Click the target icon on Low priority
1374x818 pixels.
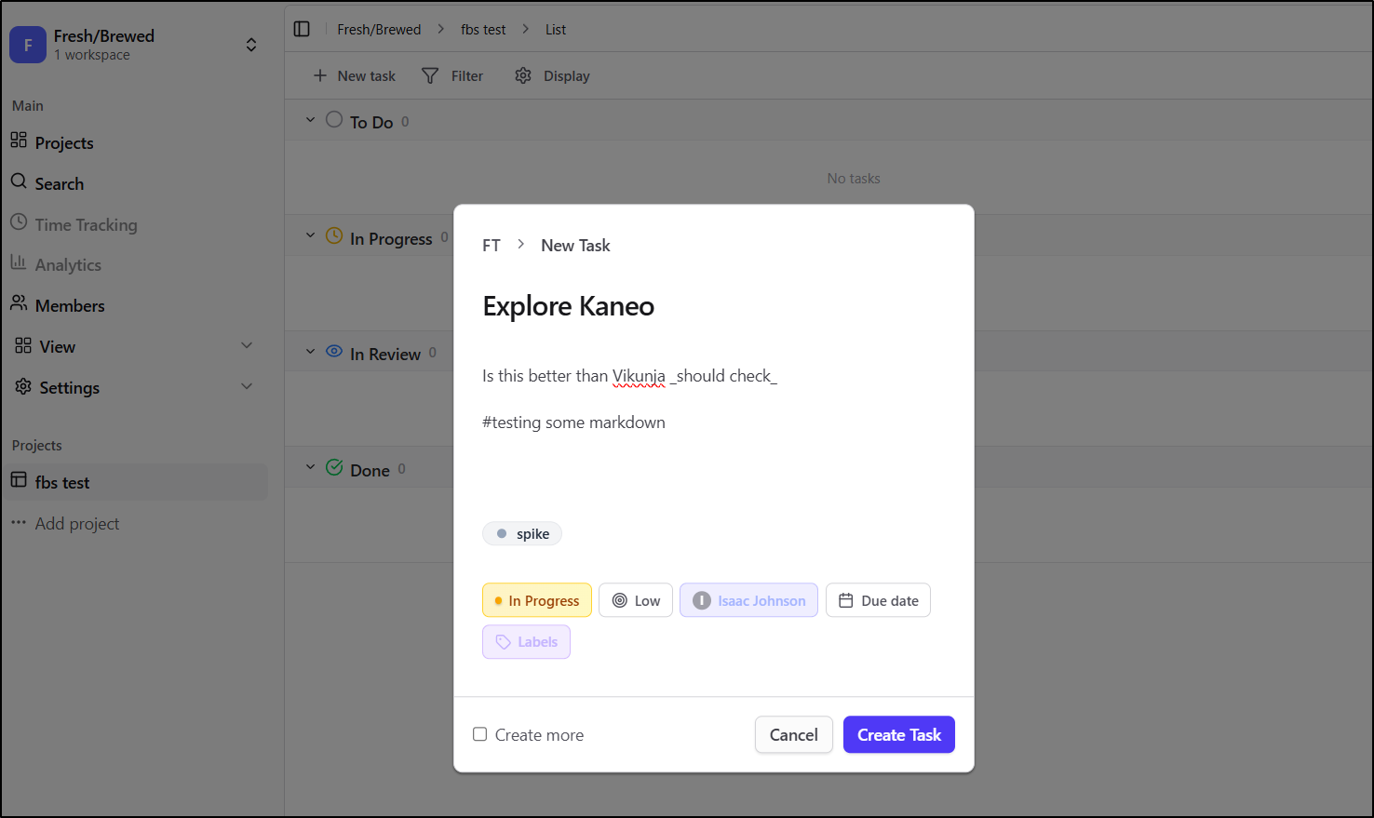click(620, 600)
